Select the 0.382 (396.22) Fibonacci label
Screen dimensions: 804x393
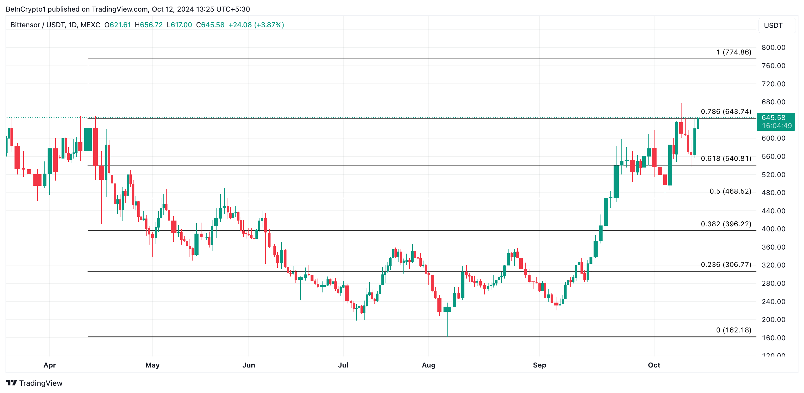(726, 224)
